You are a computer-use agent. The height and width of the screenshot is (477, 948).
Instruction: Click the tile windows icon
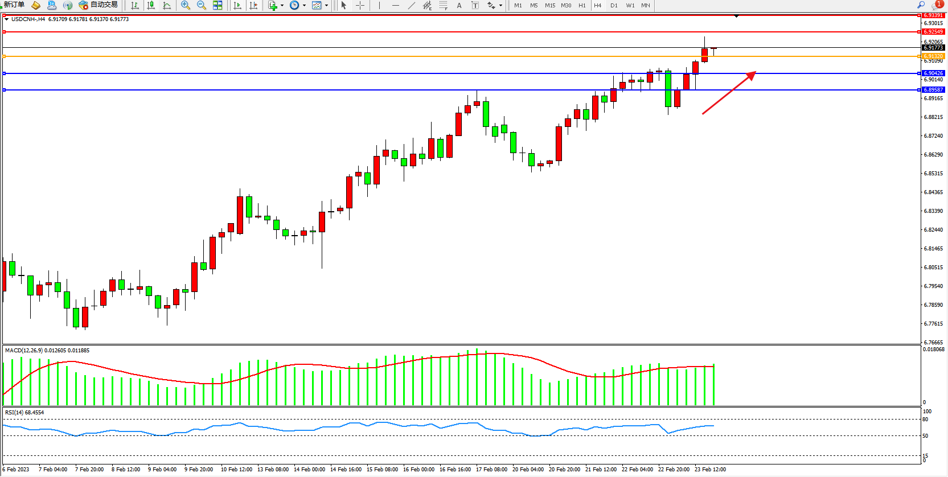217,5
